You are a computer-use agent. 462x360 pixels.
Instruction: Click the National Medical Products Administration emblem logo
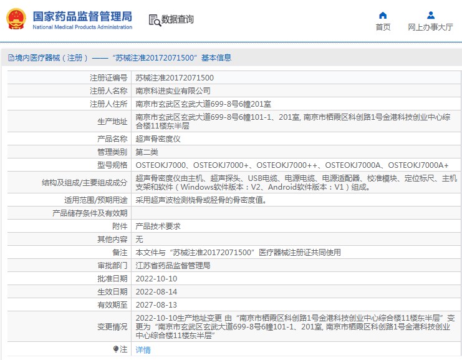click(16, 19)
